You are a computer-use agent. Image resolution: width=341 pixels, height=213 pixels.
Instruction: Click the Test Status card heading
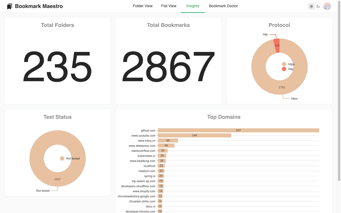(x=58, y=117)
